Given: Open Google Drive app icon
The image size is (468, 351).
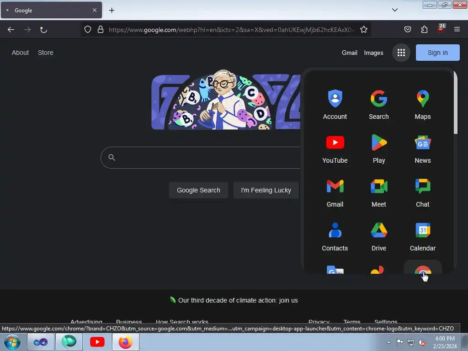Looking at the screenshot, I should (379, 236).
